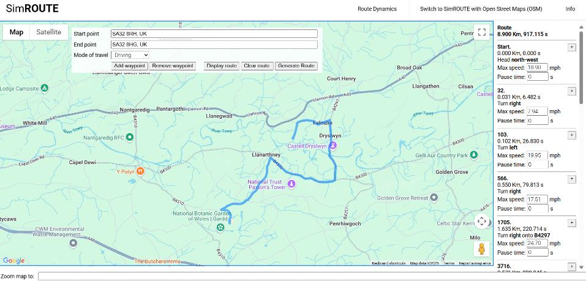Screen dimensions: 586x281
Task: Select the Castell Dryslwyn landmark marker
Action: (332, 146)
